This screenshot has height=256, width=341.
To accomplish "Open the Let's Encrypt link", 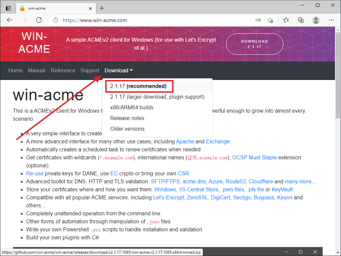I will (x=169, y=198).
